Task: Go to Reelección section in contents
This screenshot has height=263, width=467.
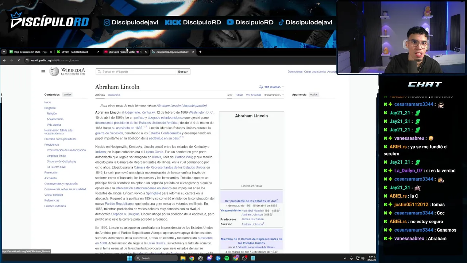Action: click(51, 172)
